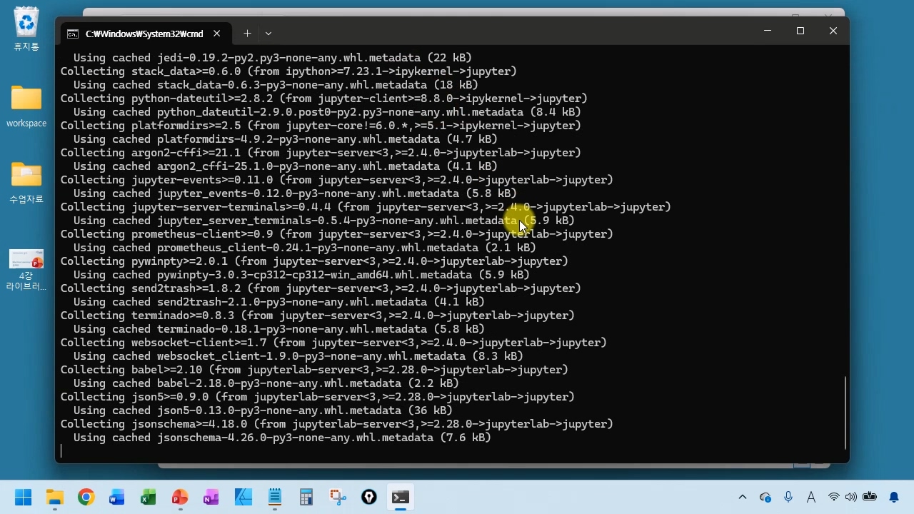Open the OneDrive status tray icon

(x=765, y=497)
